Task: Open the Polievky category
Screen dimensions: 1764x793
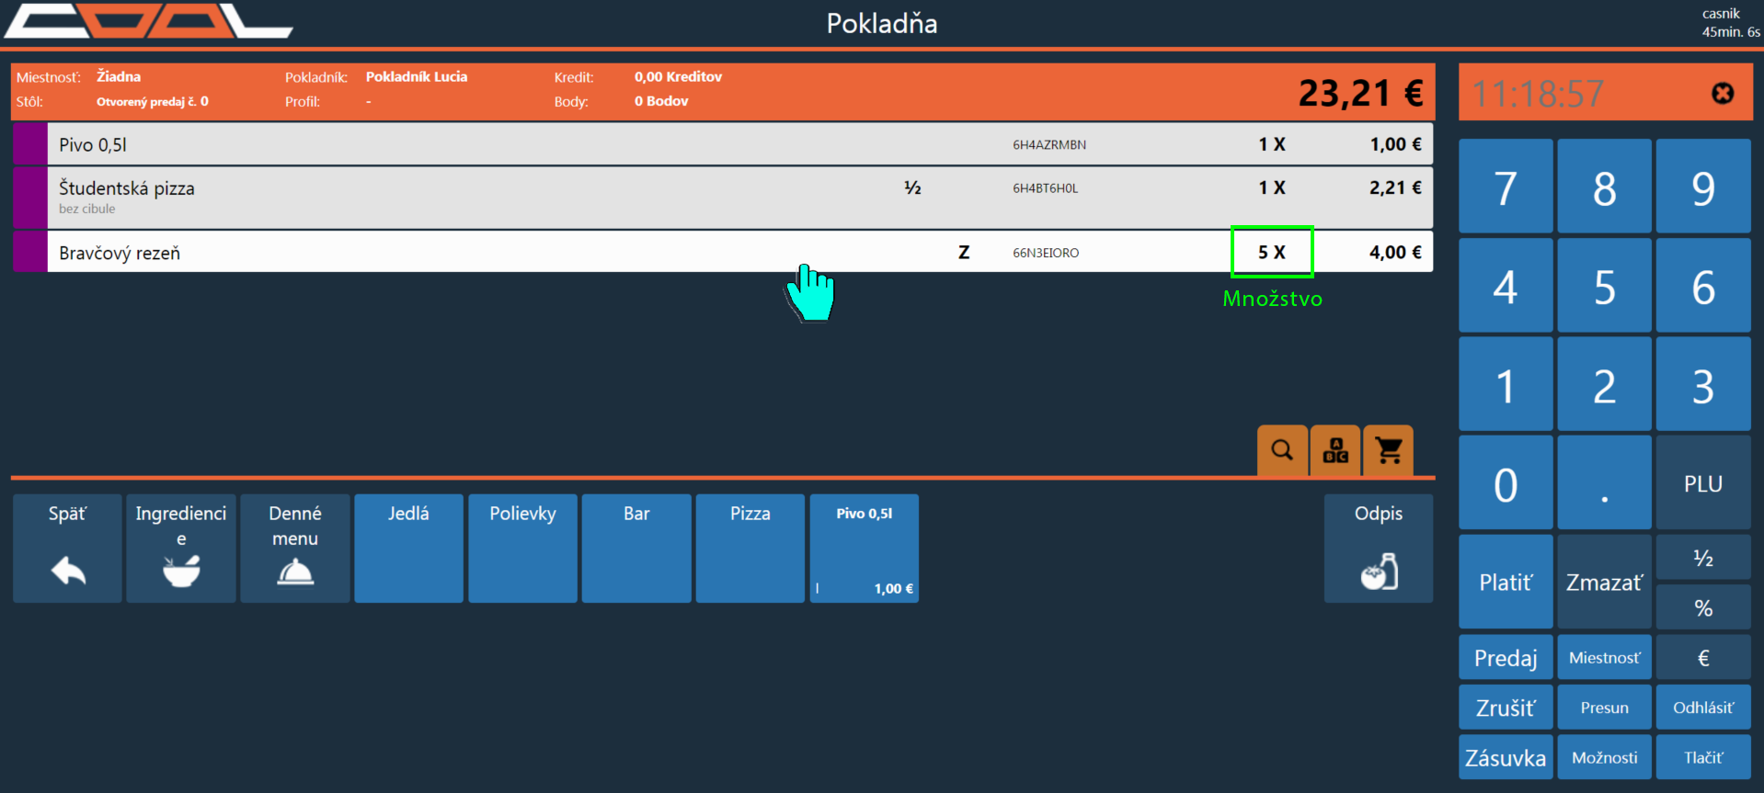Action: [522, 549]
